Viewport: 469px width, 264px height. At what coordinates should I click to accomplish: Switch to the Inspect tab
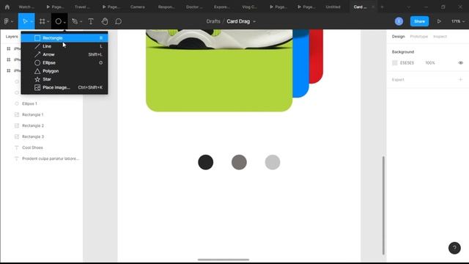tap(440, 36)
